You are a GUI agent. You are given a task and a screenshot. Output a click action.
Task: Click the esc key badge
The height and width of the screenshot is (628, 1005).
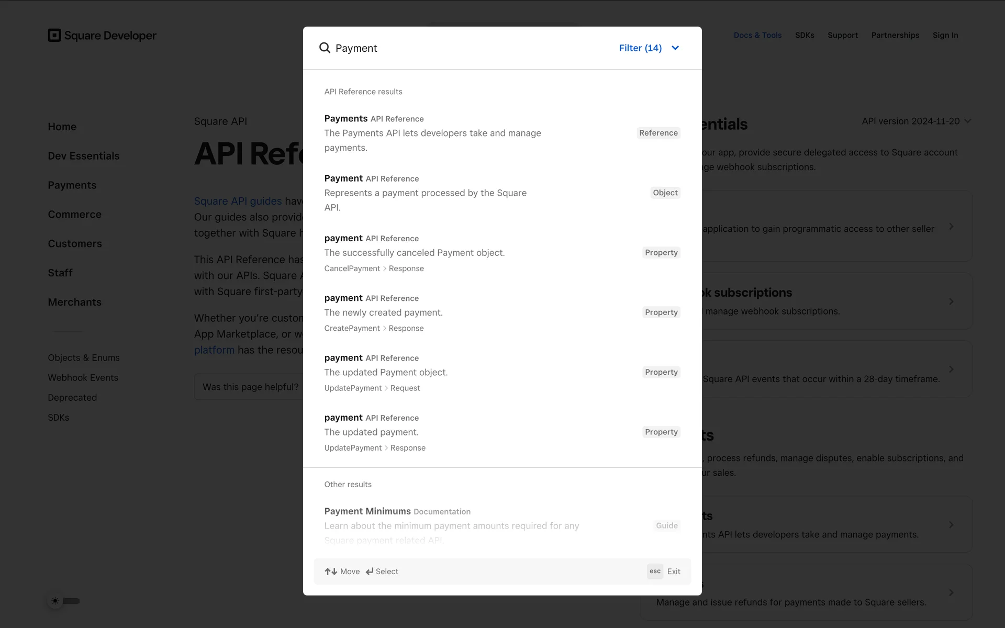click(x=655, y=571)
